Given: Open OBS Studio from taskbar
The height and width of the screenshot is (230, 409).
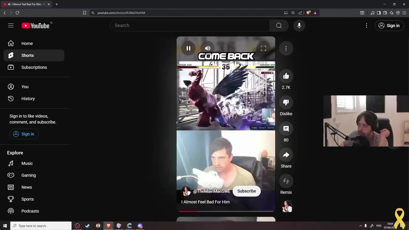Looking at the screenshot, I should pyautogui.click(x=77, y=226).
